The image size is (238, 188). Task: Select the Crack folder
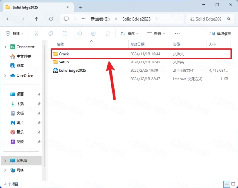click(x=141, y=54)
